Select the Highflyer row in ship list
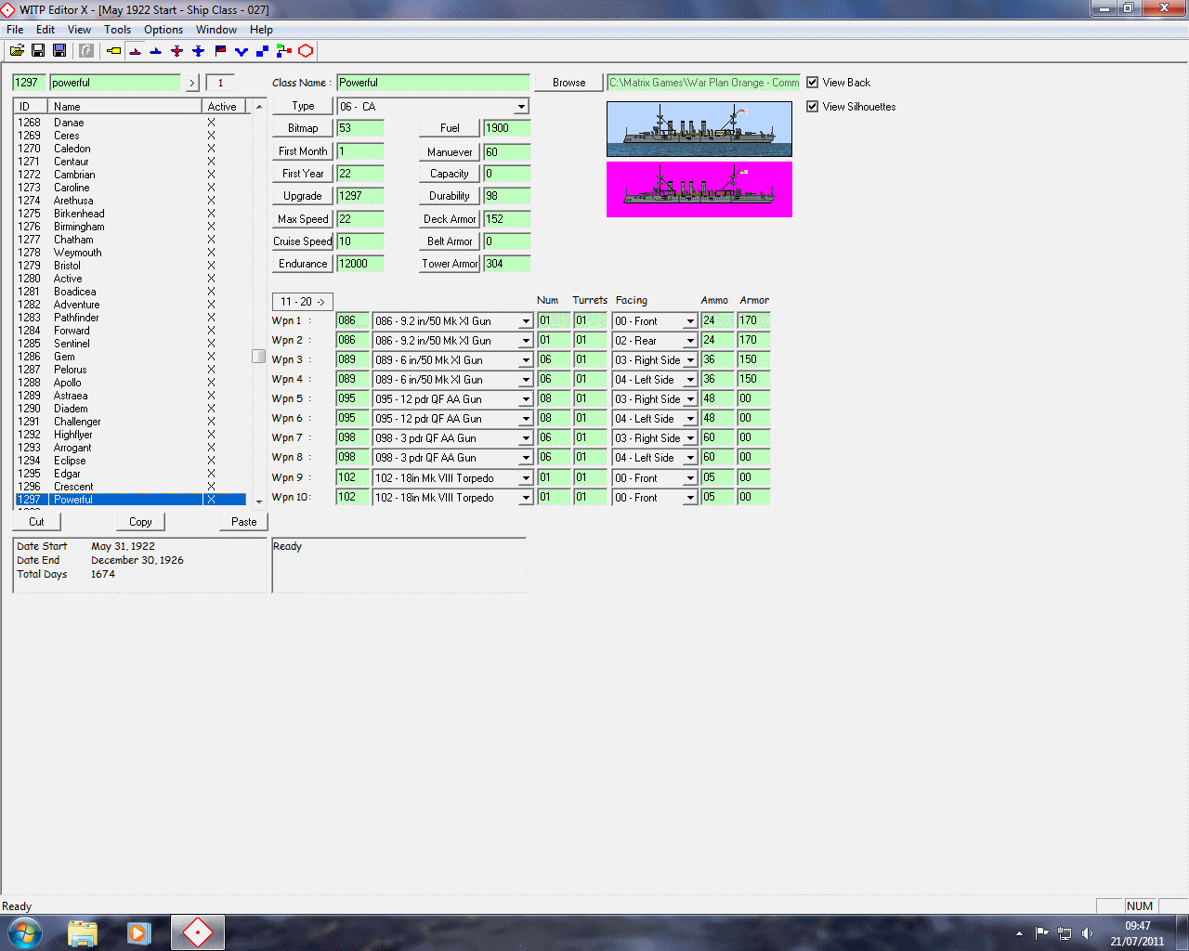 click(130, 435)
